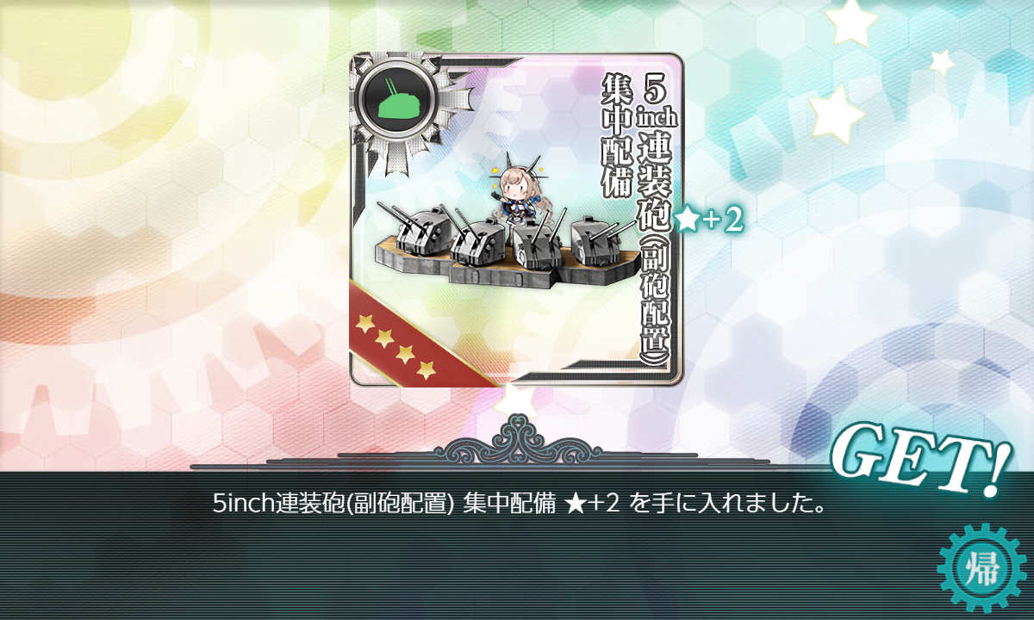Click the ★+2 improvement level badge

[709, 221]
